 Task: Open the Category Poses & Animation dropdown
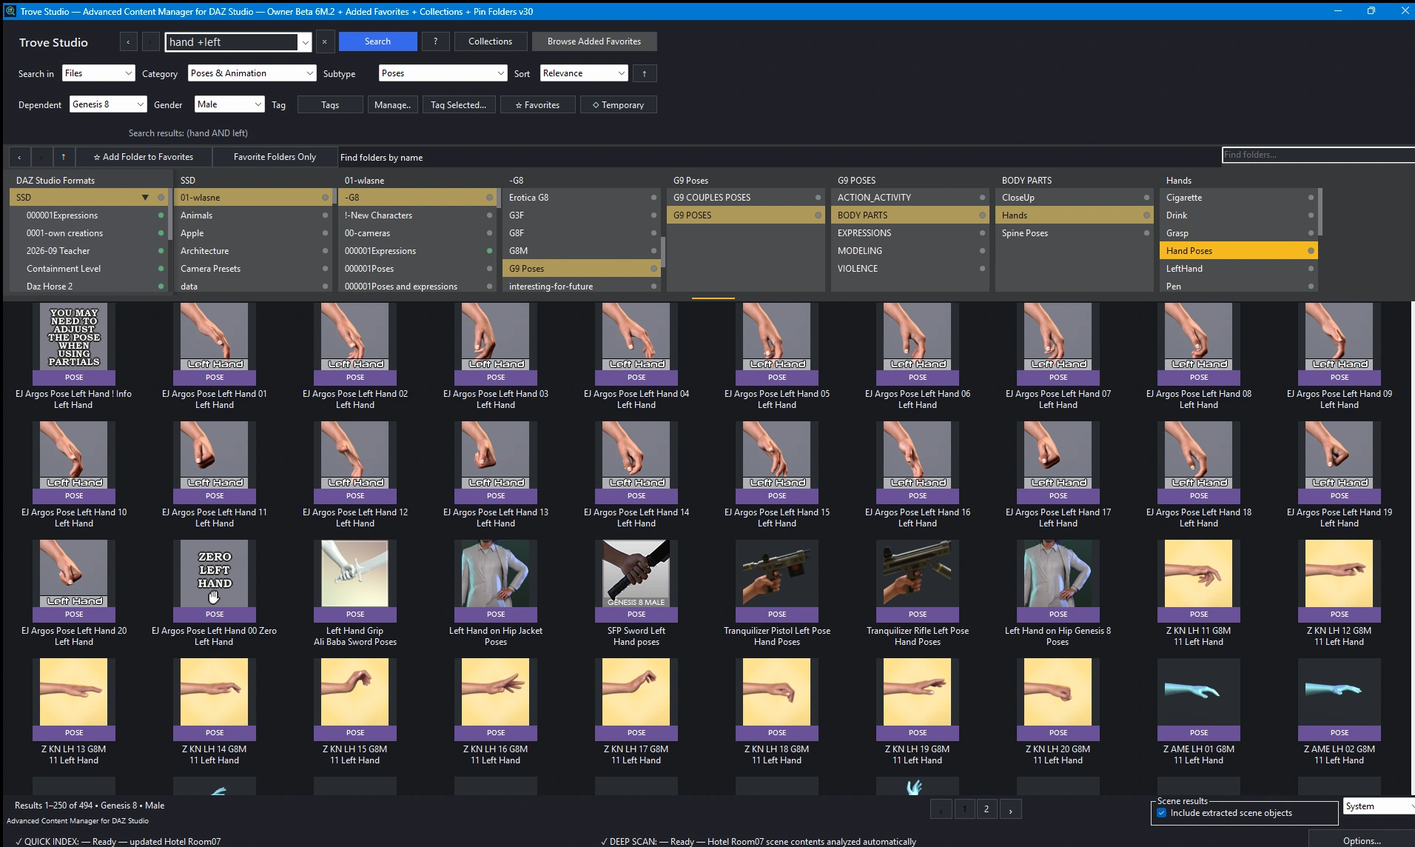click(252, 73)
